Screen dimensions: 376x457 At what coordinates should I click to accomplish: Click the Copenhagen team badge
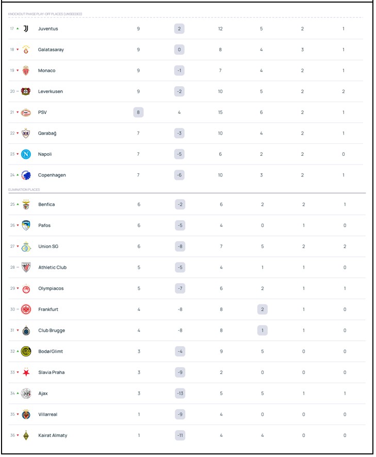(26, 175)
